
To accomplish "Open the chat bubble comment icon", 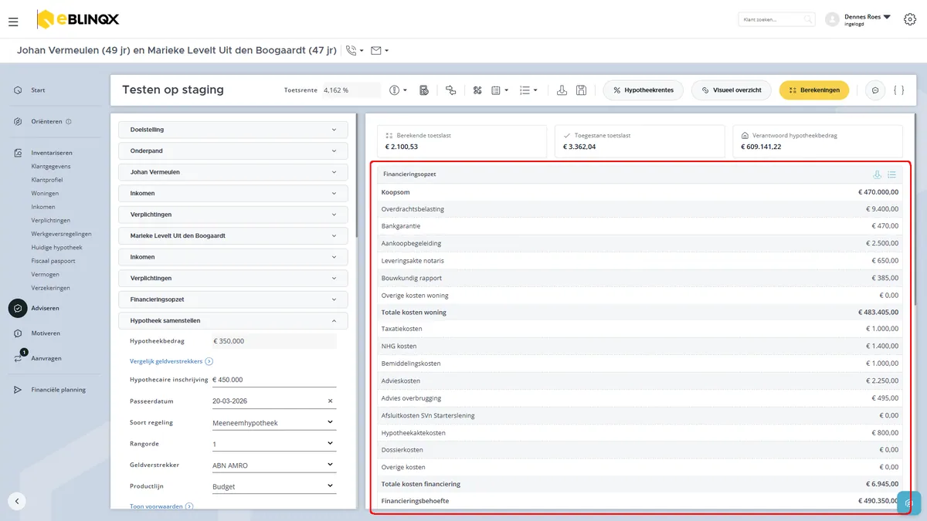I will 875,90.
